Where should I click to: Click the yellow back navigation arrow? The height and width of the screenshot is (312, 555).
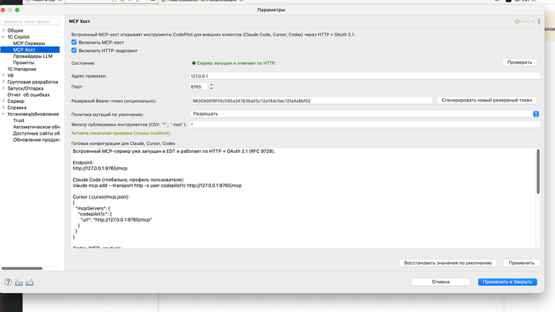click(x=517, y=21)
